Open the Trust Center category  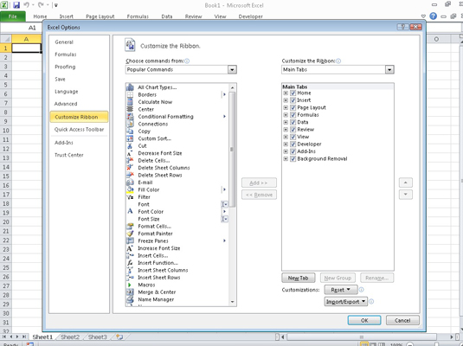click(68, 155)
